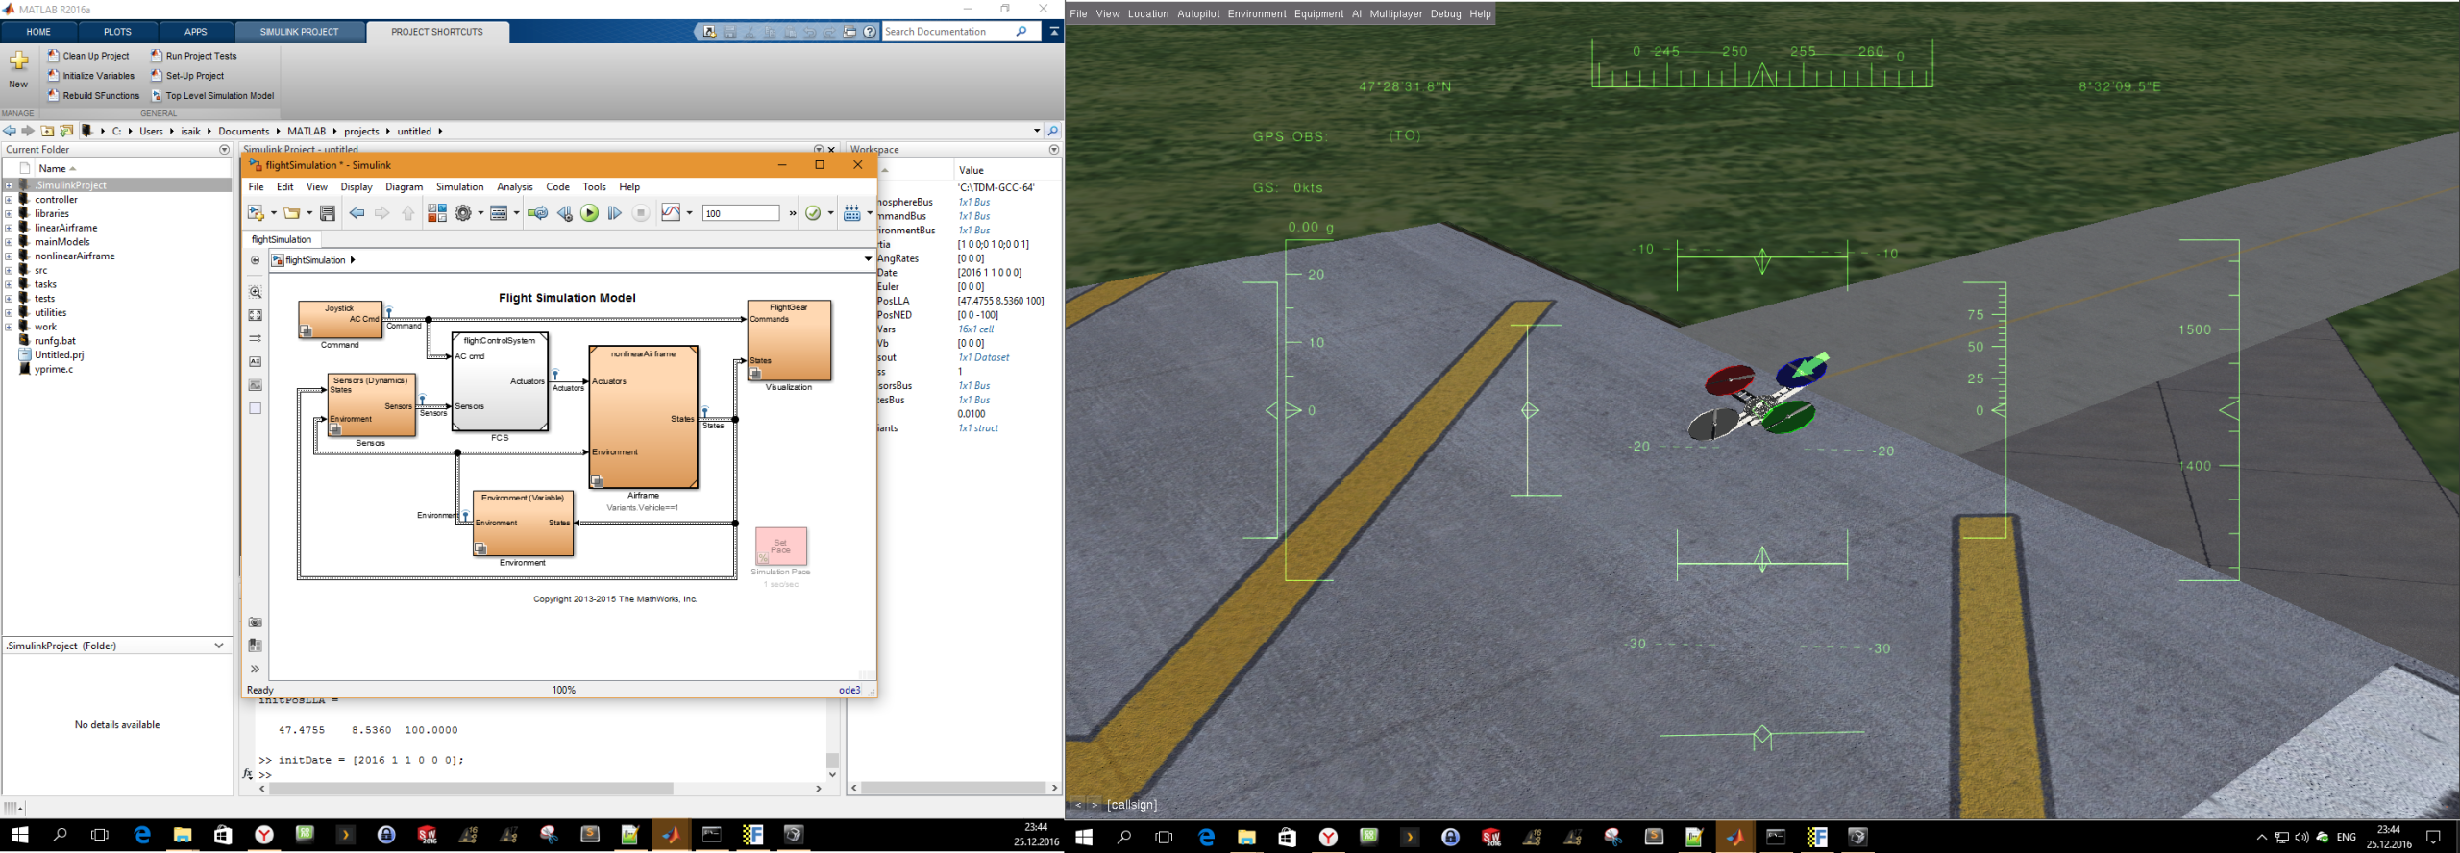Click the up-one-level folder icon in address bar
2460x853 pixels.
47,131
